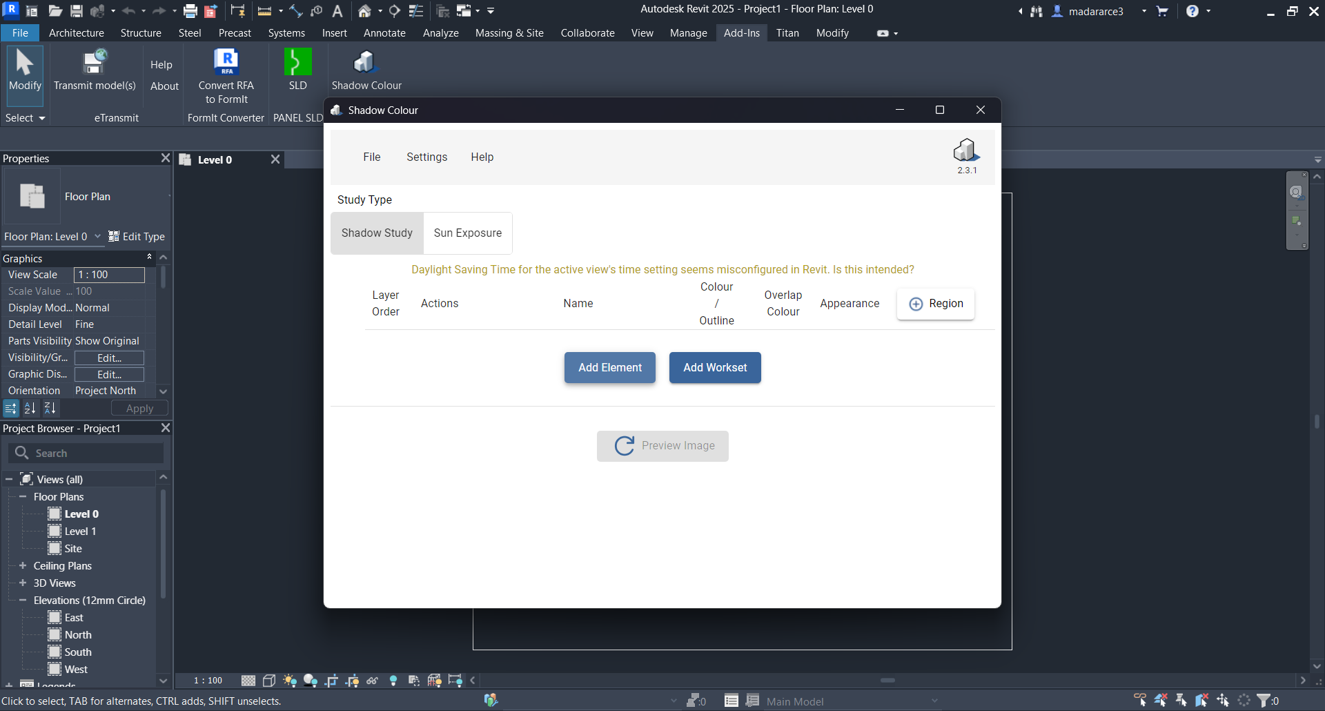1325x711 pixels.
Task: Open the Help question mark icon
Action: (1192, 11)
